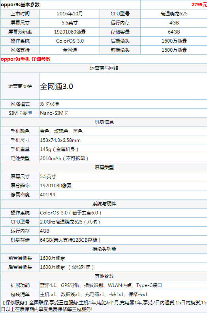207x313 pixels.
Task: Click the "前摄像头" label
Action: pos(120,50)
